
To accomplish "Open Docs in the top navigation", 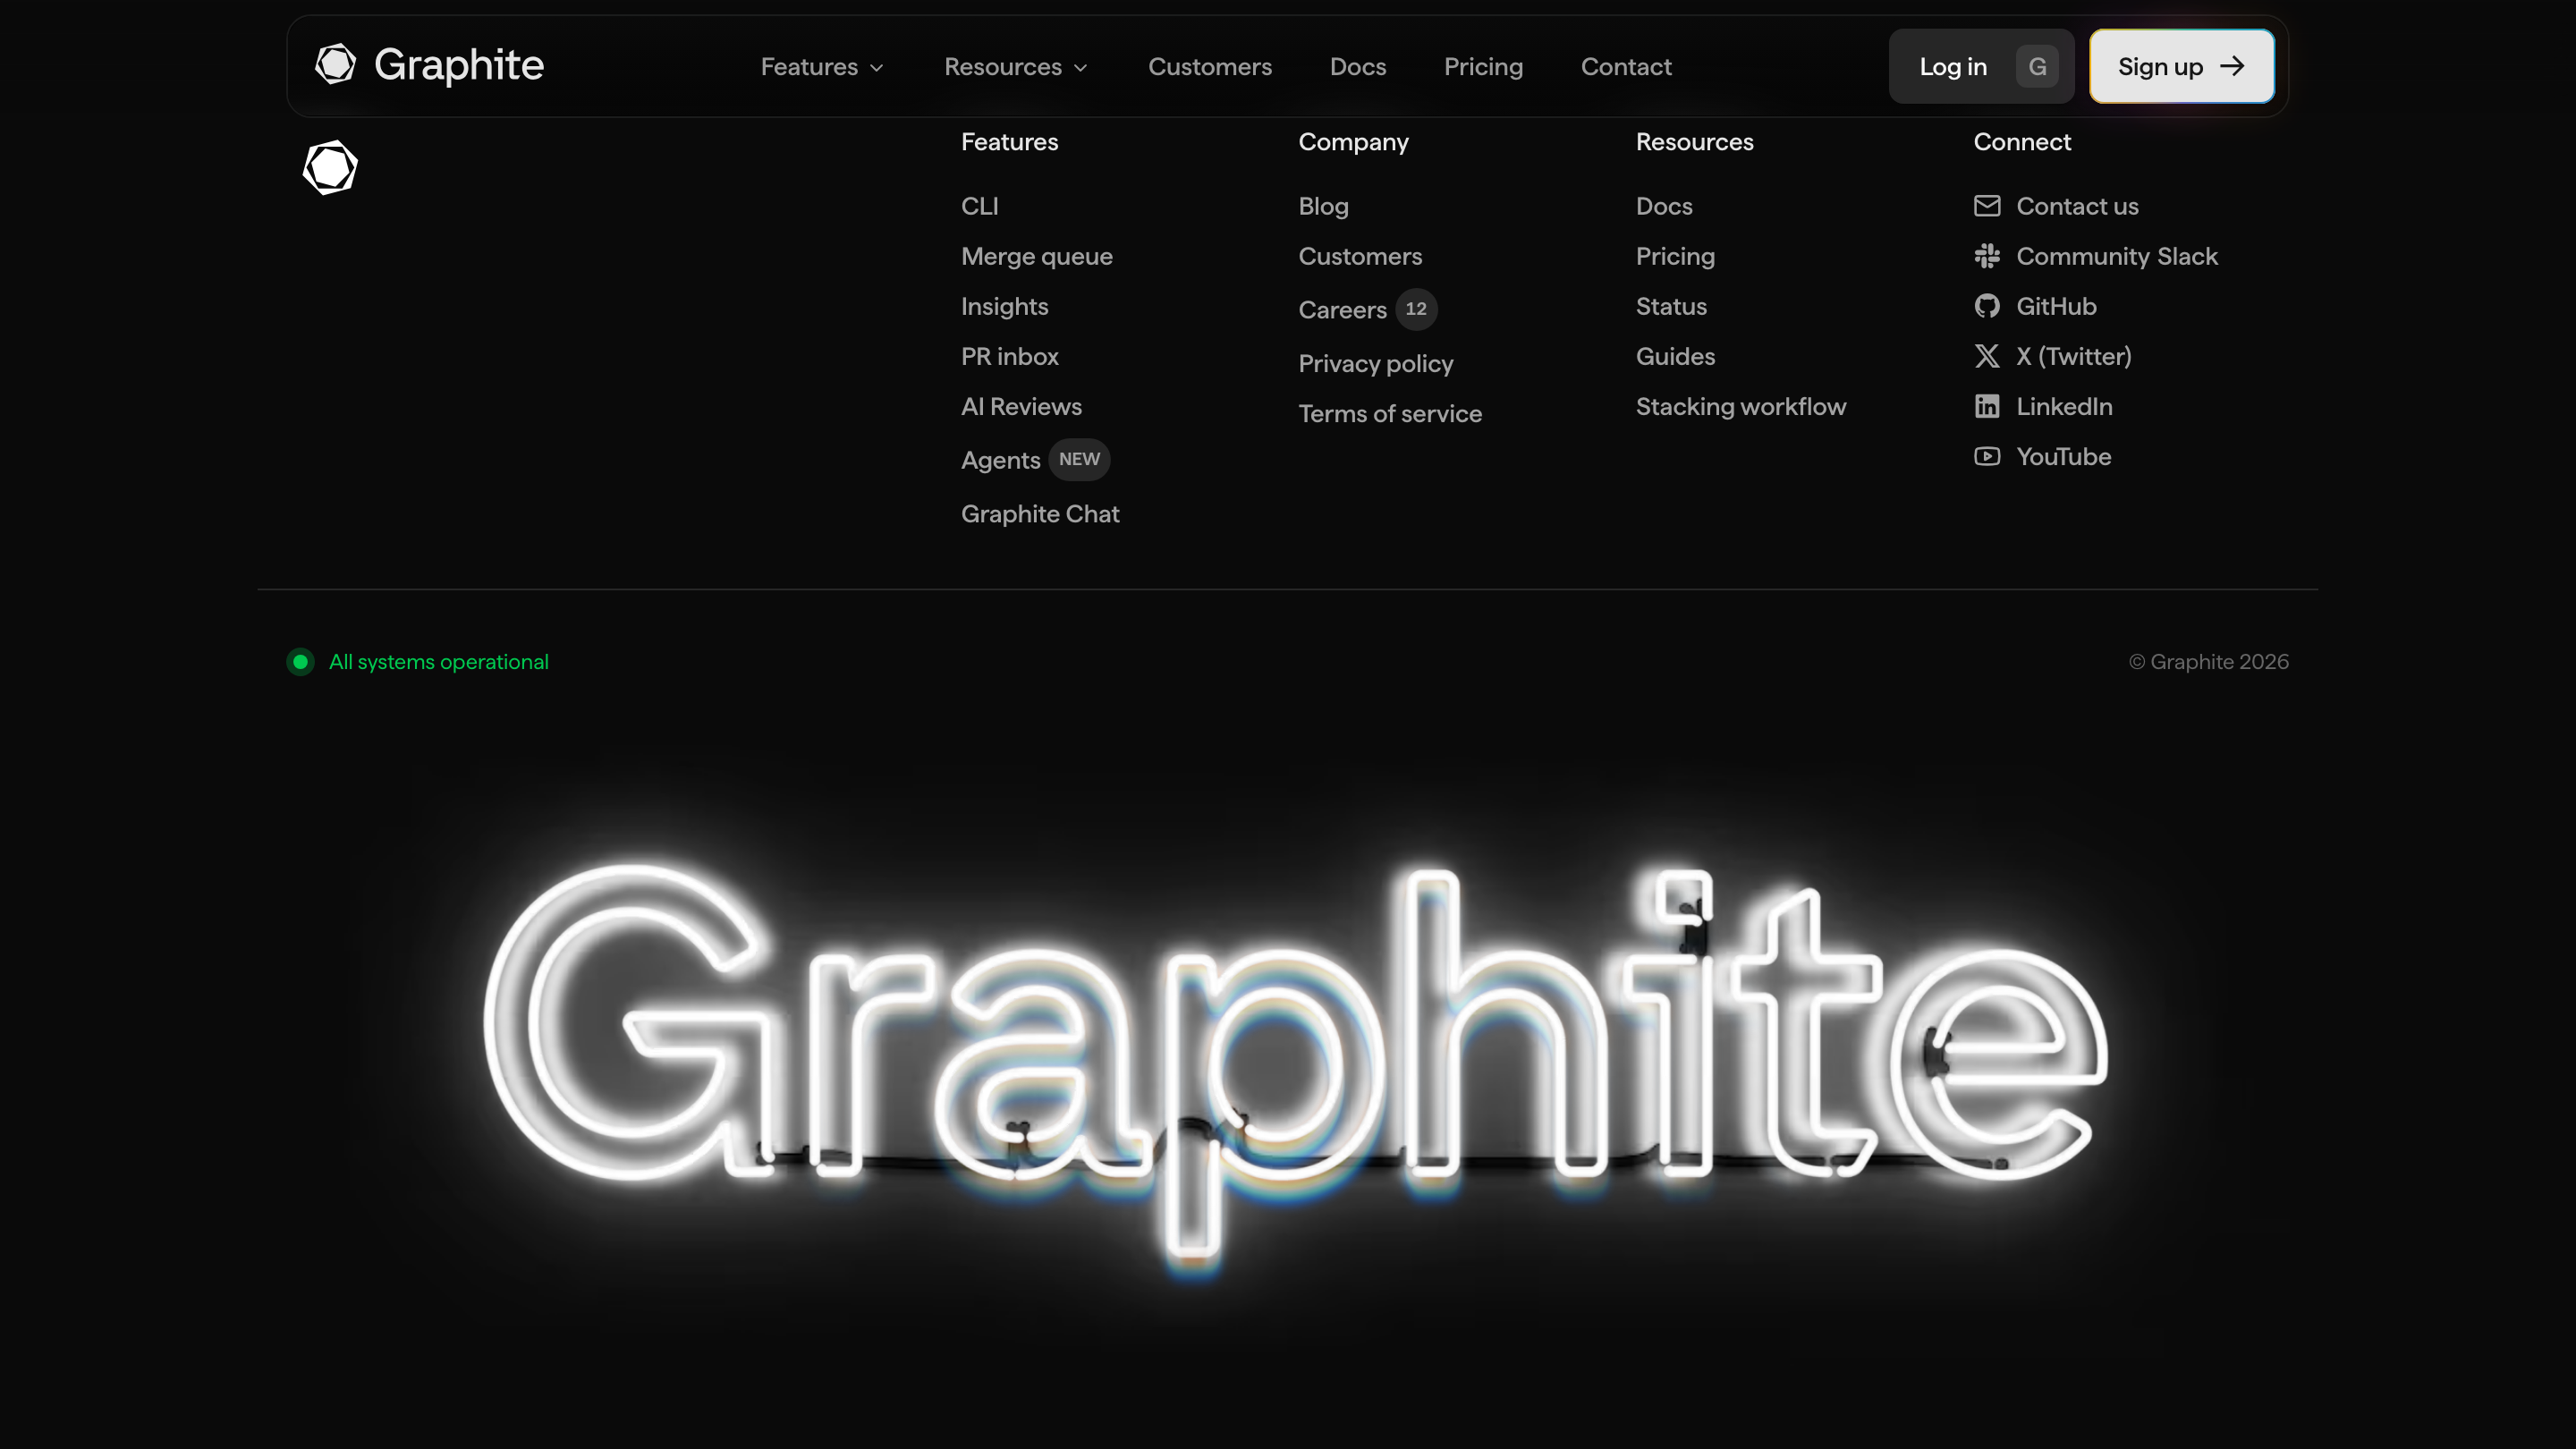I will (x=1358, y=67).
